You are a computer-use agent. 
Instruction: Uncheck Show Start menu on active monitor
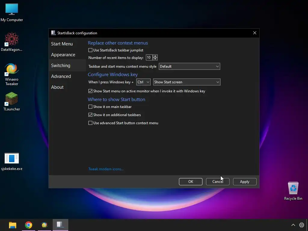pyautogui.click(x=90, y=91)
